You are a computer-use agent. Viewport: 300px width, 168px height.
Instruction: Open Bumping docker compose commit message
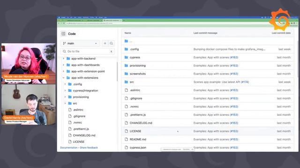(x=229, y=49)
